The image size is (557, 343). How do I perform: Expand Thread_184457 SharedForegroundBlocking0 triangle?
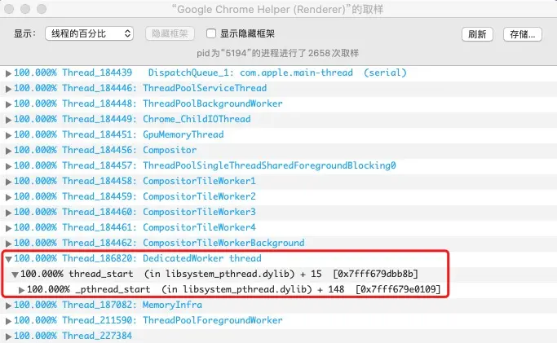pos(8,166)
